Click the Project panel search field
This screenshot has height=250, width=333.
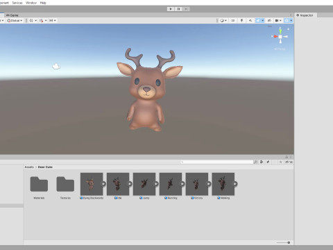coord(217,162)
